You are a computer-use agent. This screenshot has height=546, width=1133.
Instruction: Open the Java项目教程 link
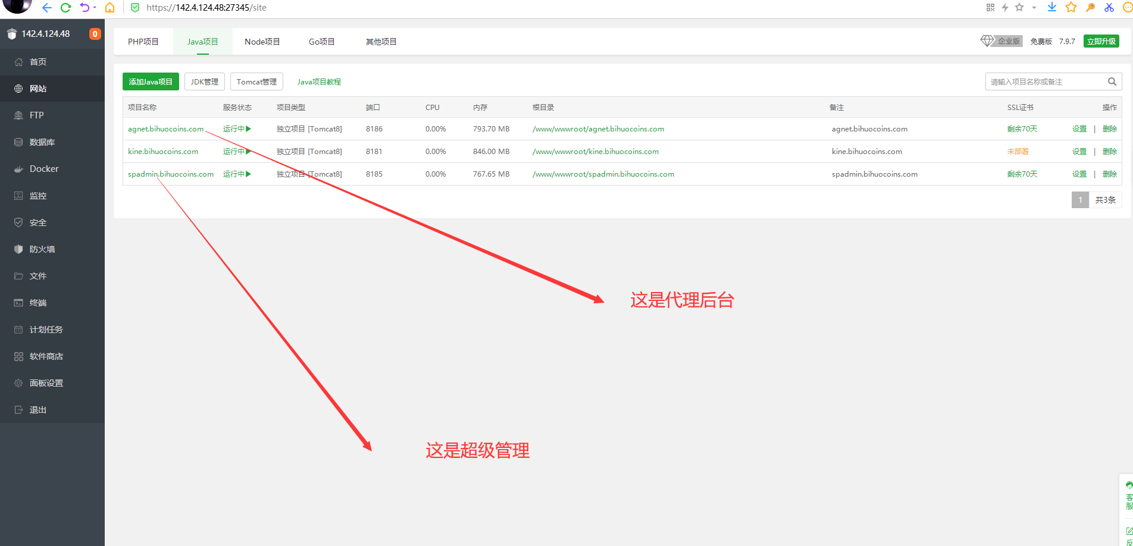click(x=319, y=81)
